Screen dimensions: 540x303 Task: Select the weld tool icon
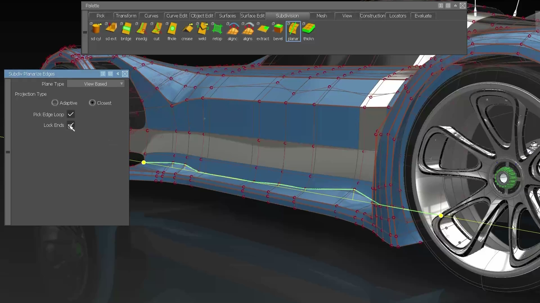202,29
